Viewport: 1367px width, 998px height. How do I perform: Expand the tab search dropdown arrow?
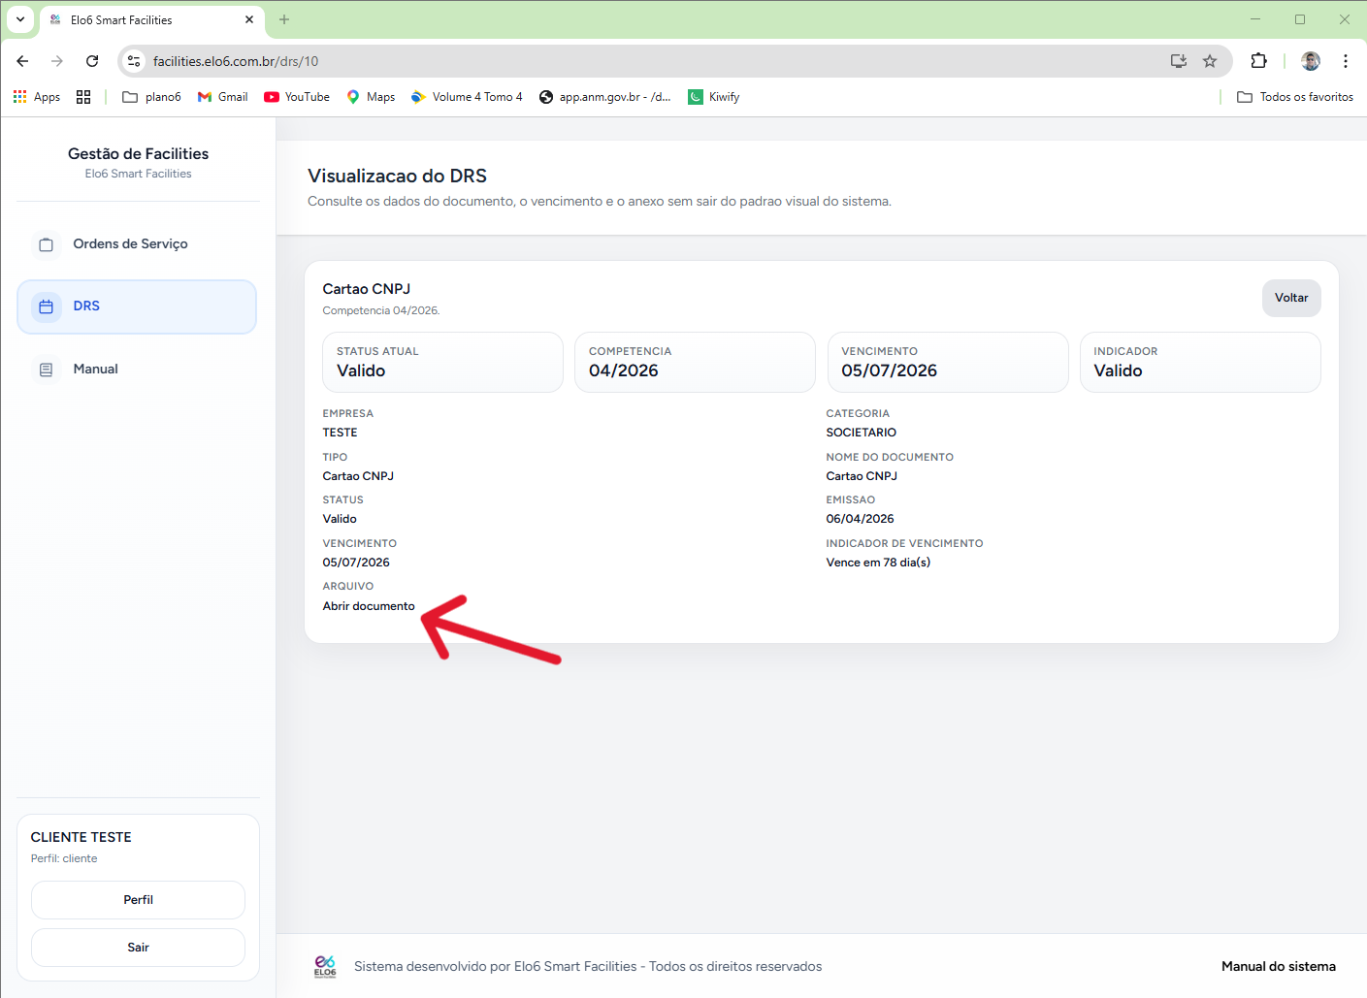coord(20,19)
